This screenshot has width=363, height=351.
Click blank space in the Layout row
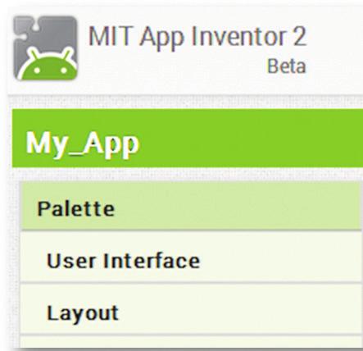click(x=240, y=309)
